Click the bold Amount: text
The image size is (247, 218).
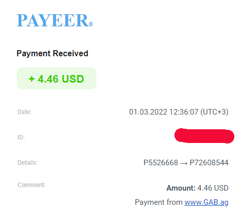point(181,188)
